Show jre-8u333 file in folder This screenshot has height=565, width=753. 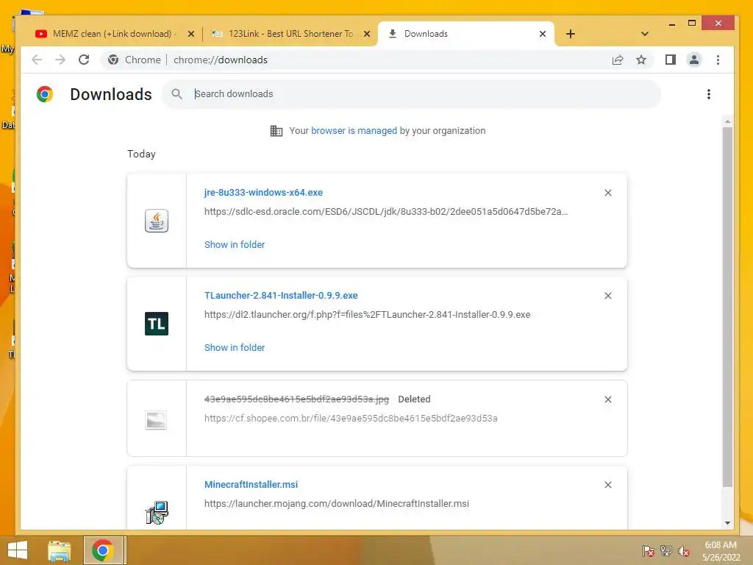pyautogui.click(x=235, y=244)
